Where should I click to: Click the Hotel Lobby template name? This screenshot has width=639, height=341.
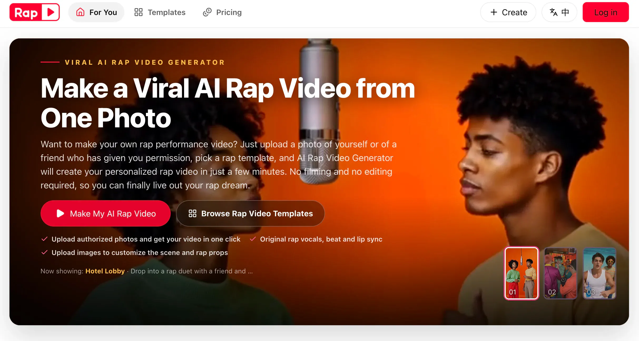pos(105,271)
